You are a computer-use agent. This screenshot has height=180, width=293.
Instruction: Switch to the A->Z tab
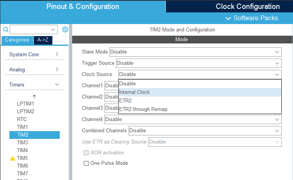43,40
